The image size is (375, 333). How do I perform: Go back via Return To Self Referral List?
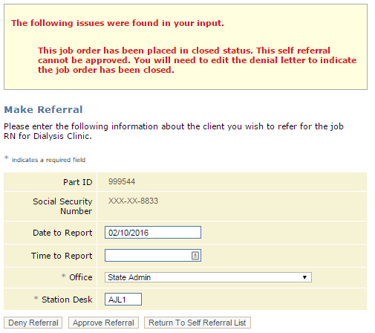198,323
